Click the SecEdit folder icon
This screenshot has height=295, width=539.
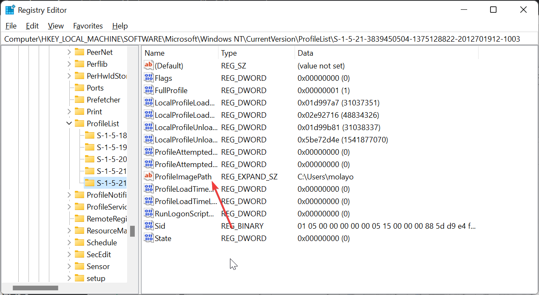(x=79, y=254)
